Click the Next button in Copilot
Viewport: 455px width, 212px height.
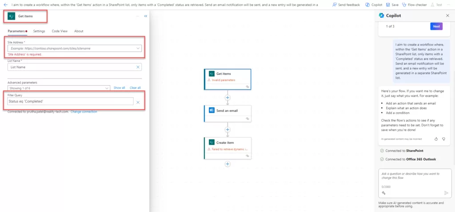[x=436, y=26]
